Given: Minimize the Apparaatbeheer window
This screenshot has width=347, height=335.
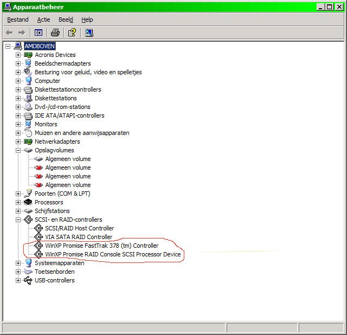Looking at the screenshot, I should 320,7.
